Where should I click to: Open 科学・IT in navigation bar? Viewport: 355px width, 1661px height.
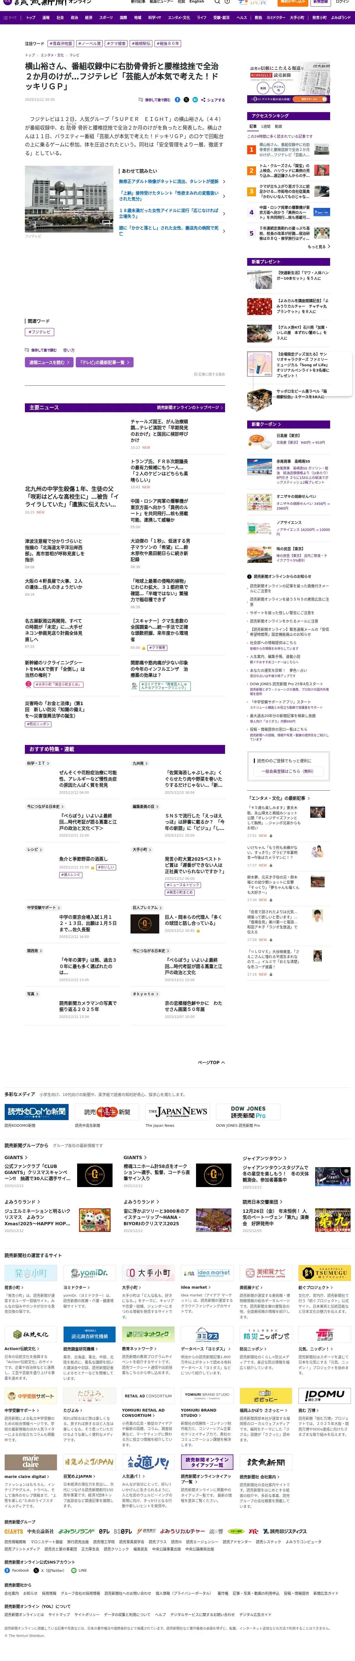(155, 18)
